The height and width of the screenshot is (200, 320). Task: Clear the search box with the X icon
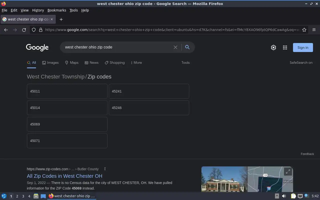pyautogui.click(x=175, y=47)
